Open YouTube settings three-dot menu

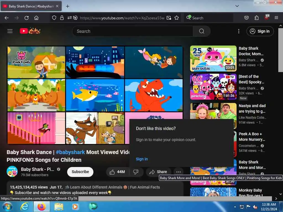[239, 31]
